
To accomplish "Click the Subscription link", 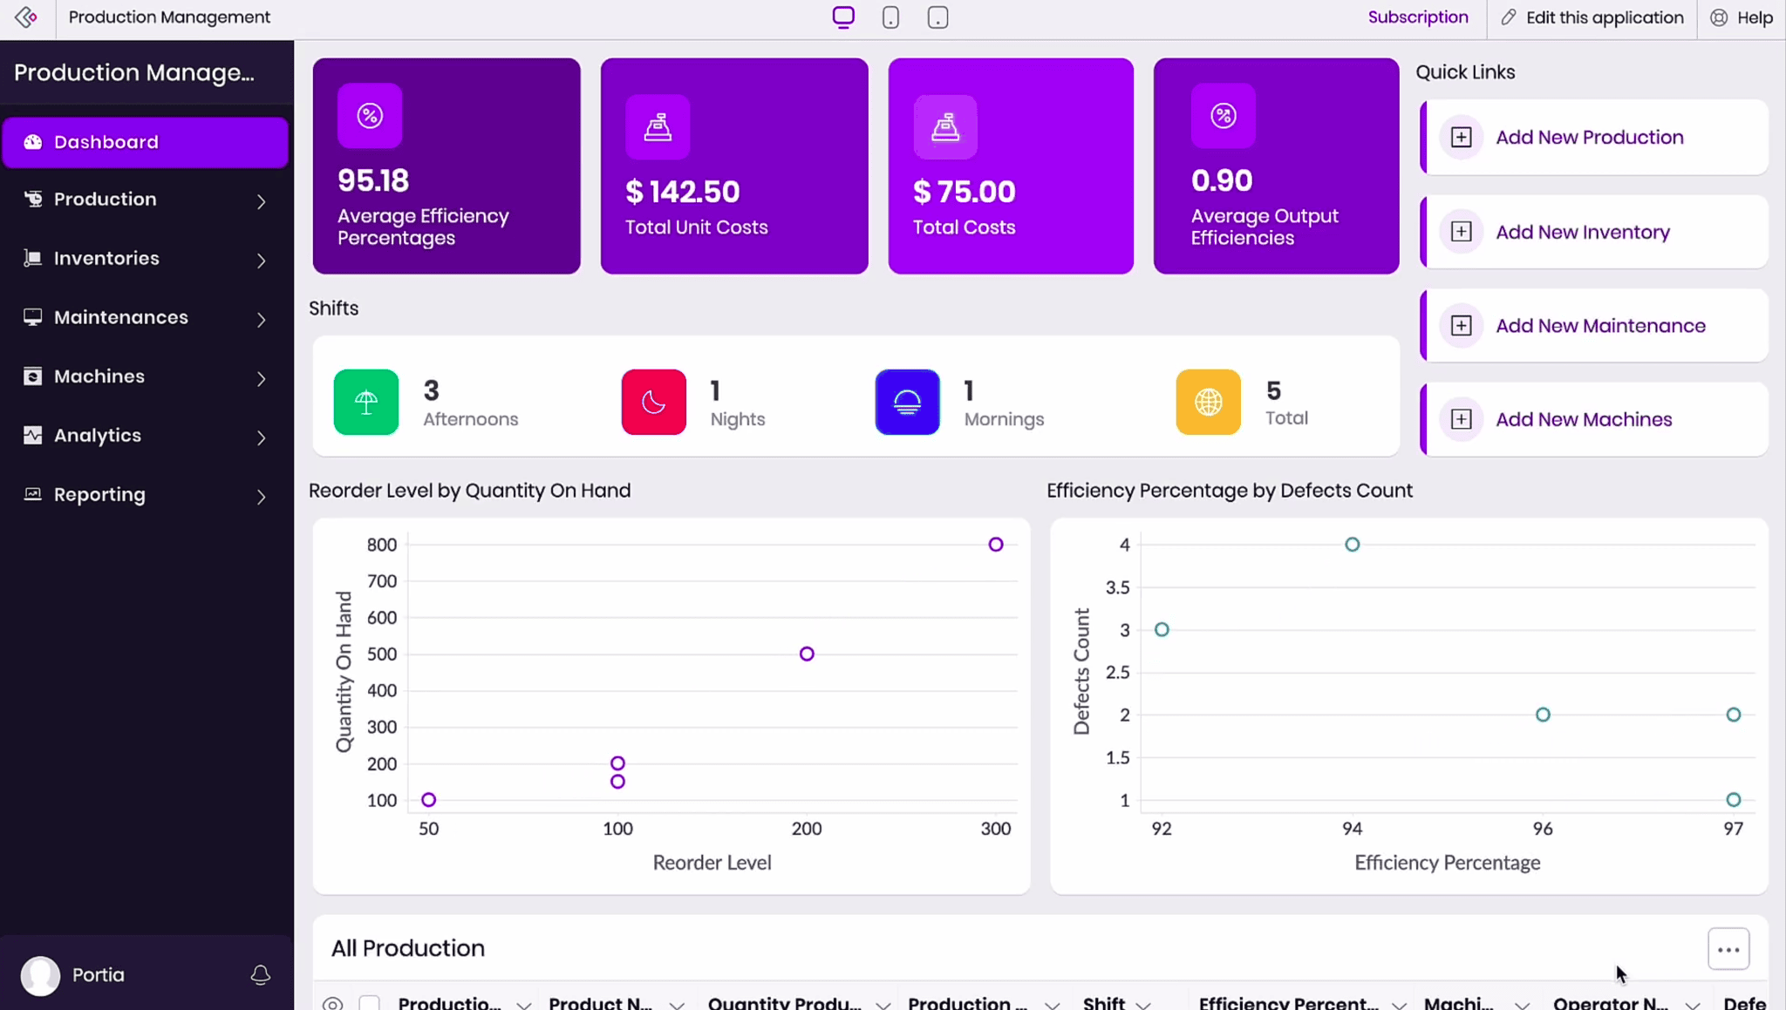I will click(x=1417, y=17).
